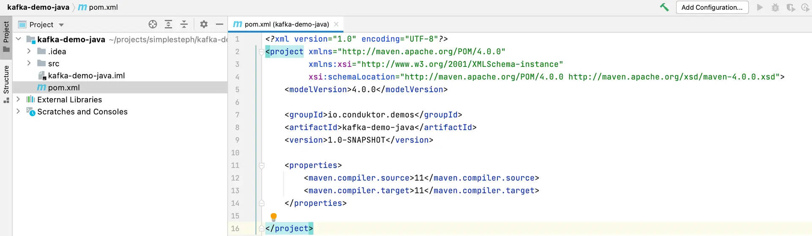Click the Profiler run icon
Viewport: 812px width, 236px height.
[805, 7]
